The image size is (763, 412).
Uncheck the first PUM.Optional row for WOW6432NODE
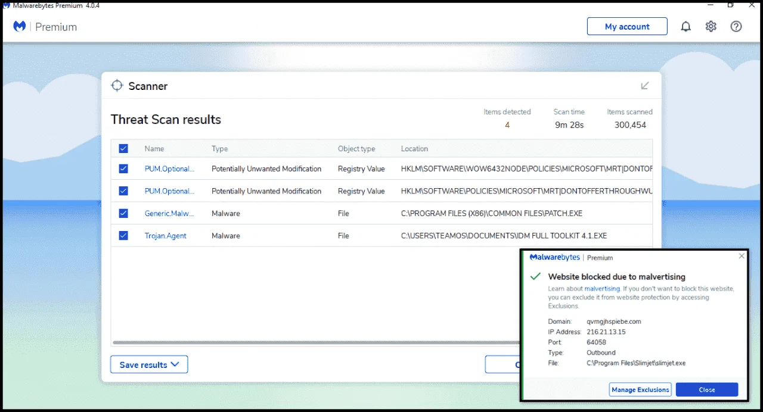point(123,168)
